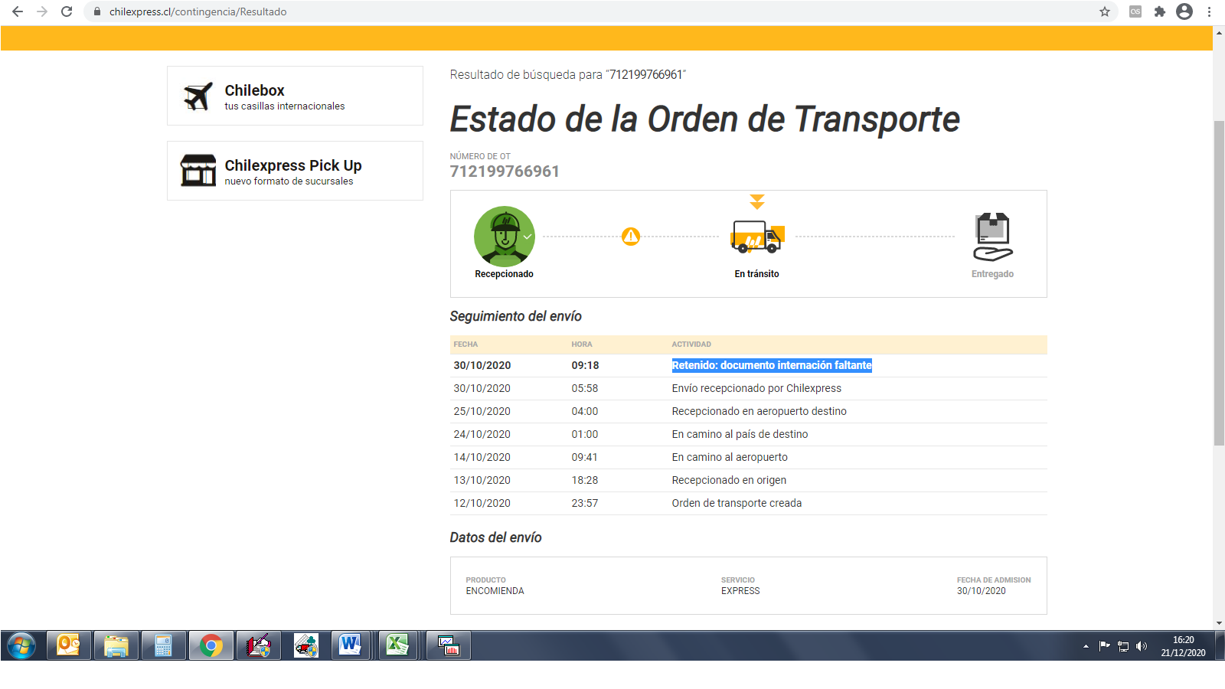Click the time 09:18
Screen dimensions: 1225x689
click(585, 365)
